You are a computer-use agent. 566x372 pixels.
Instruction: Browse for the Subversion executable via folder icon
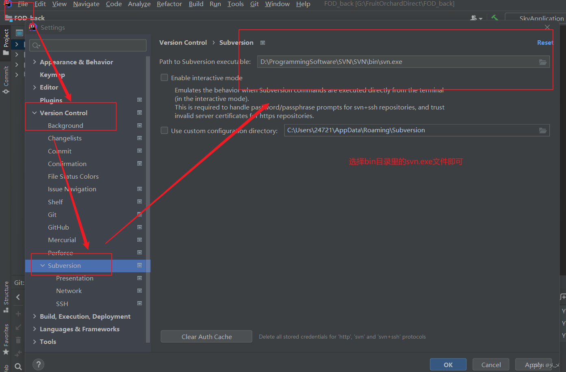(543, 62)
